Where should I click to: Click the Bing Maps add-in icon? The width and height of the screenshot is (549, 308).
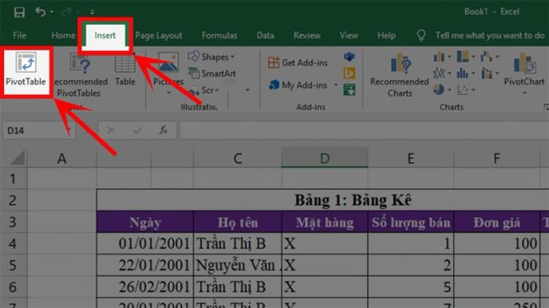[350, 73]
